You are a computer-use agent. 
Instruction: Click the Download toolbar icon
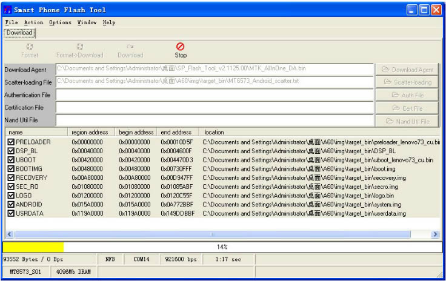130,47
